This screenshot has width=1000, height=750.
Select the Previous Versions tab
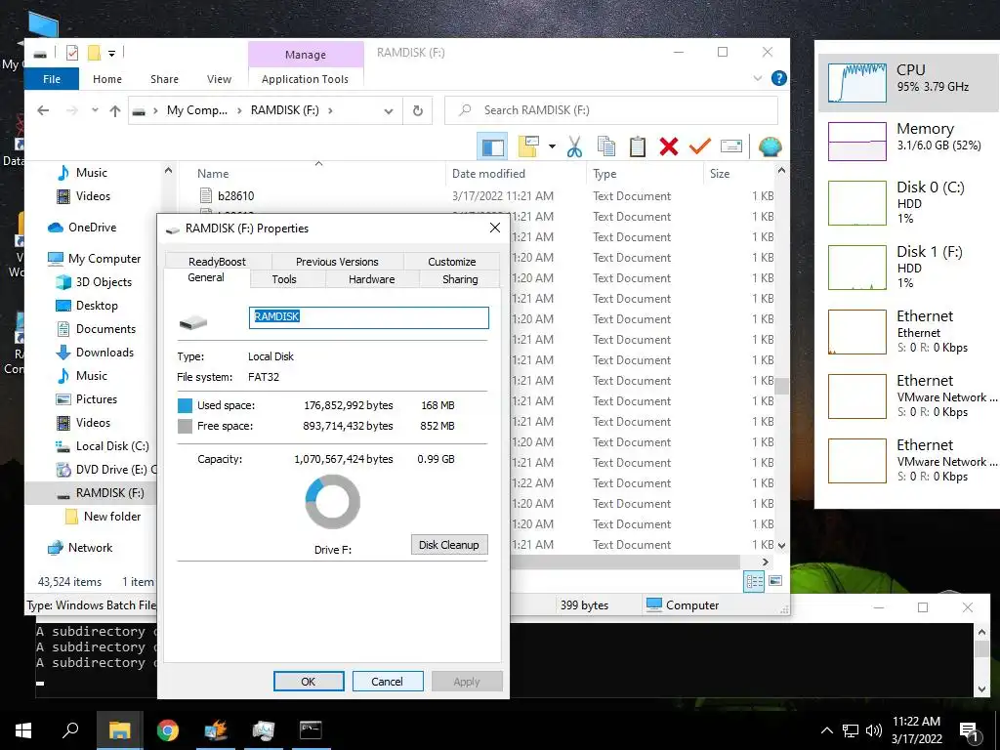337,262
